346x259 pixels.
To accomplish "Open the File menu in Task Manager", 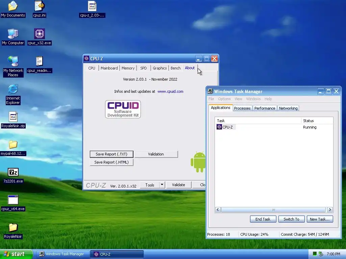I will (x=211, y=99).
